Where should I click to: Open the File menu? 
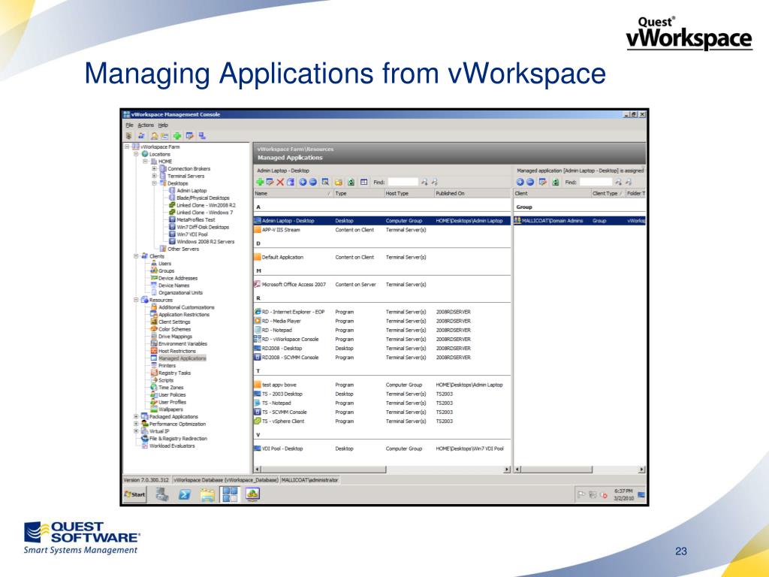point(129,125)
